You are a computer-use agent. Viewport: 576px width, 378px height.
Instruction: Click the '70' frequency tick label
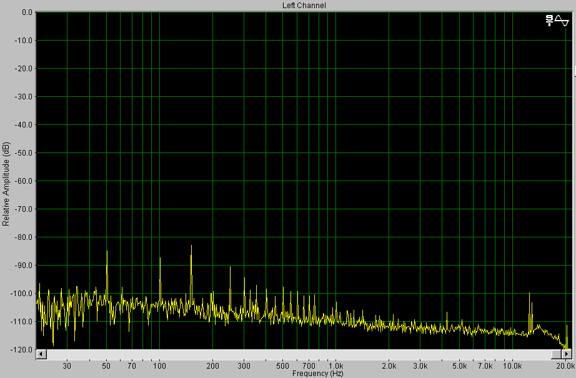[132, 366]
